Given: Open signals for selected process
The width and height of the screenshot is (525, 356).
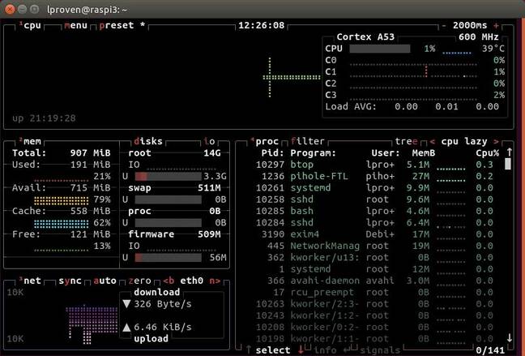Looking at the screenshot, I should pyautogui.click(x=380, y=350).
